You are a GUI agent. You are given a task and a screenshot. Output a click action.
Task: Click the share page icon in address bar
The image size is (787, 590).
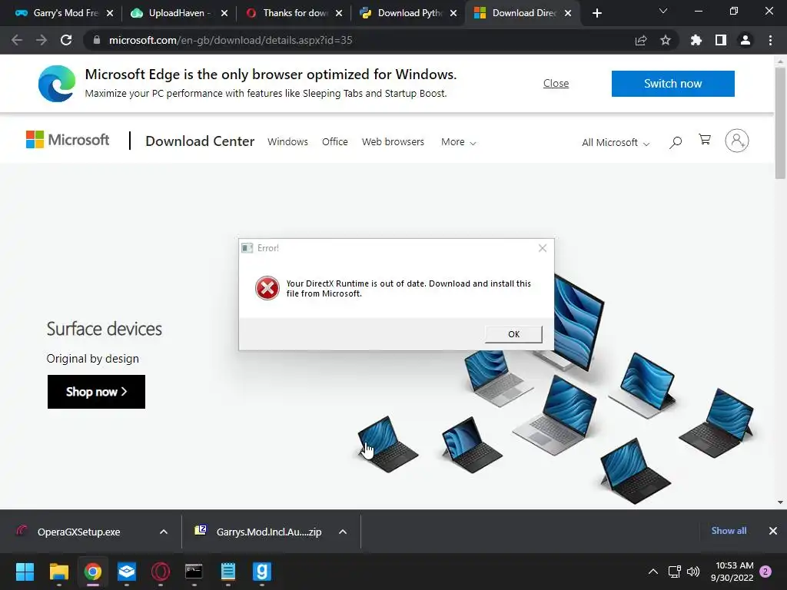pos(640,40)
